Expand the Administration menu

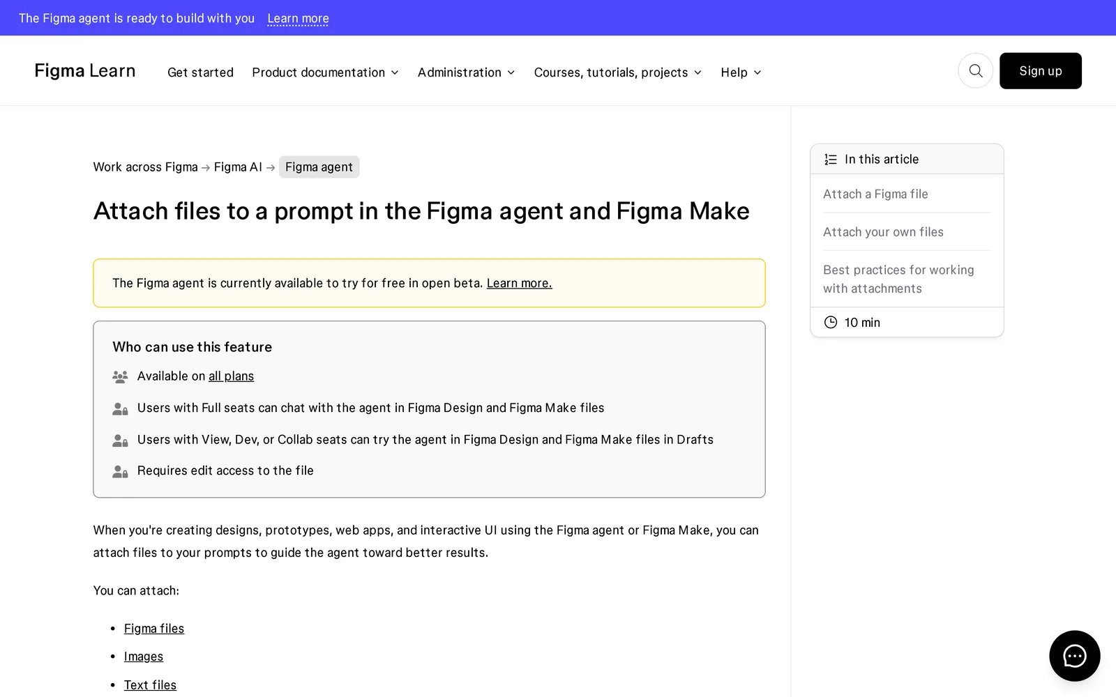coord(466,72)
